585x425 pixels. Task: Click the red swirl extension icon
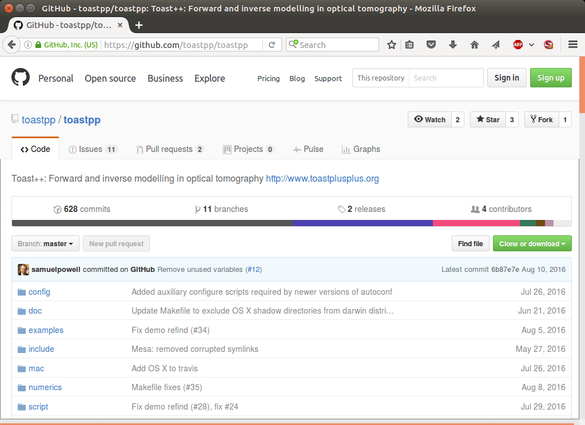pyautogui.click(x=548, y=45)
